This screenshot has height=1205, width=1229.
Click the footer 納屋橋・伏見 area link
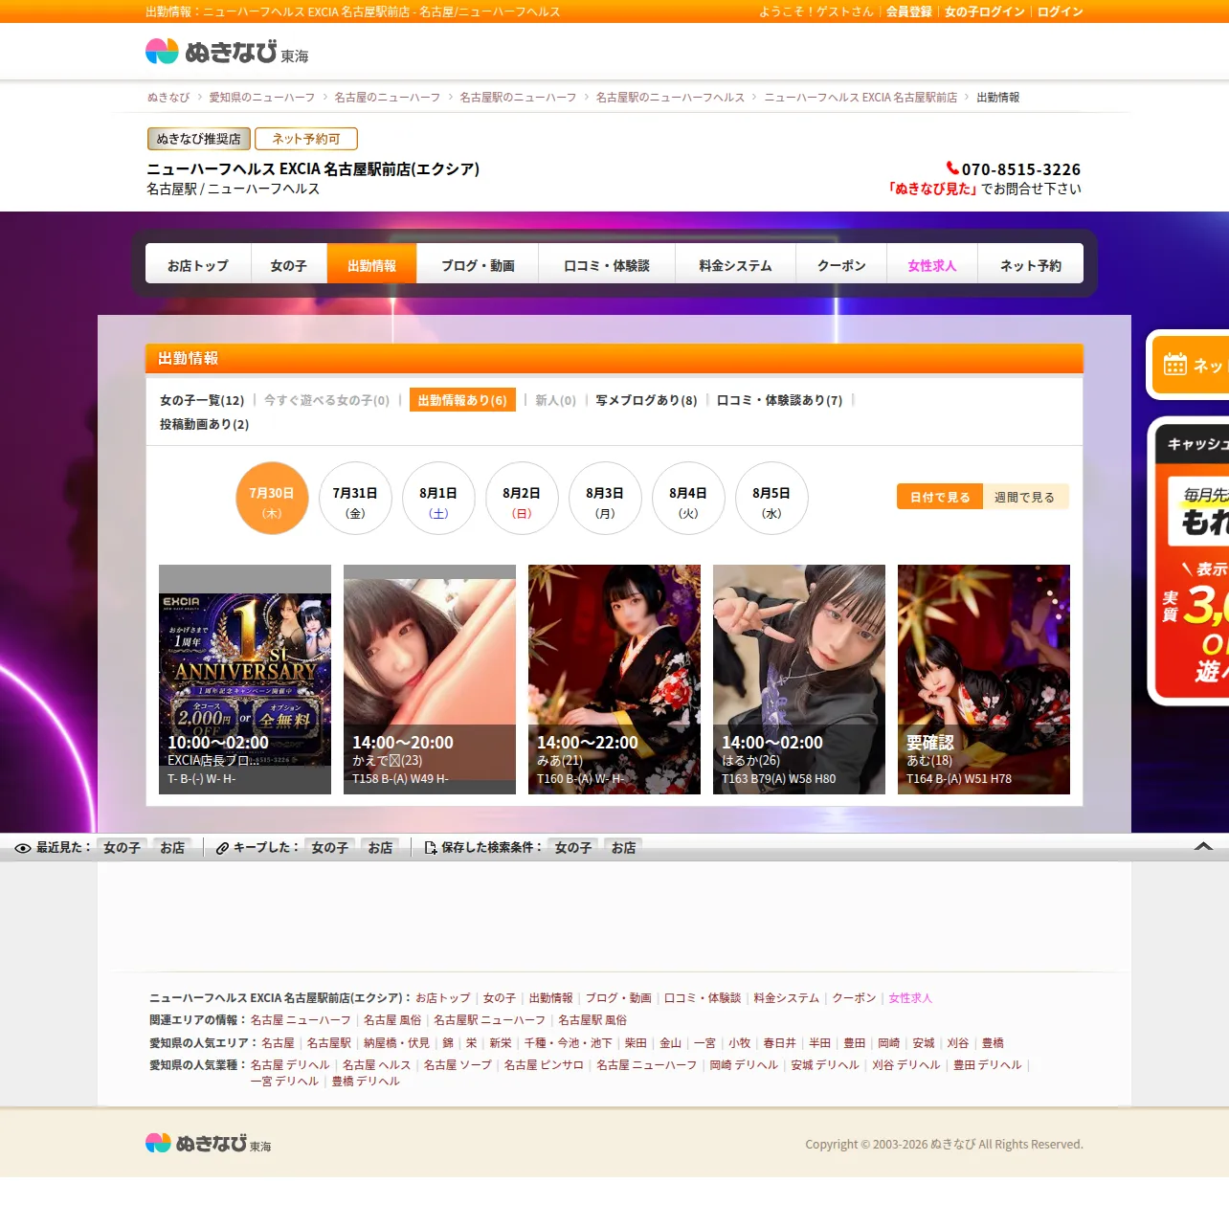tap(396, 1043)
